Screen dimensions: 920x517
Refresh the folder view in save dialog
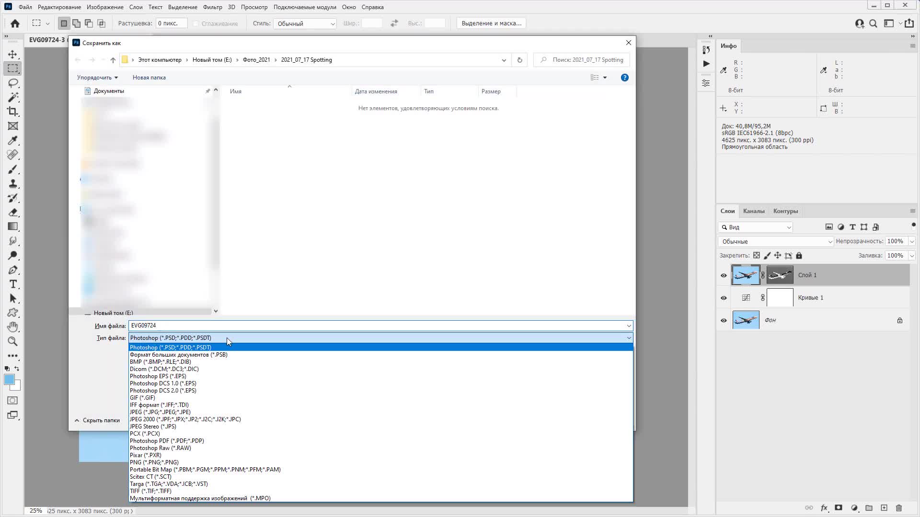(519, 60)
